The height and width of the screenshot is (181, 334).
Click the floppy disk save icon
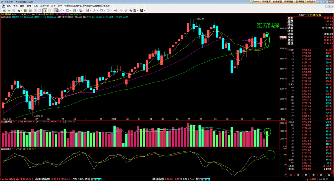pos(141,10)
